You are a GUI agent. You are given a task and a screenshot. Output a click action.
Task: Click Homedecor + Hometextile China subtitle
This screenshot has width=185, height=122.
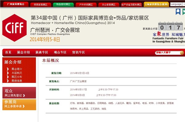pyautogui.click(x=73, y=23)
